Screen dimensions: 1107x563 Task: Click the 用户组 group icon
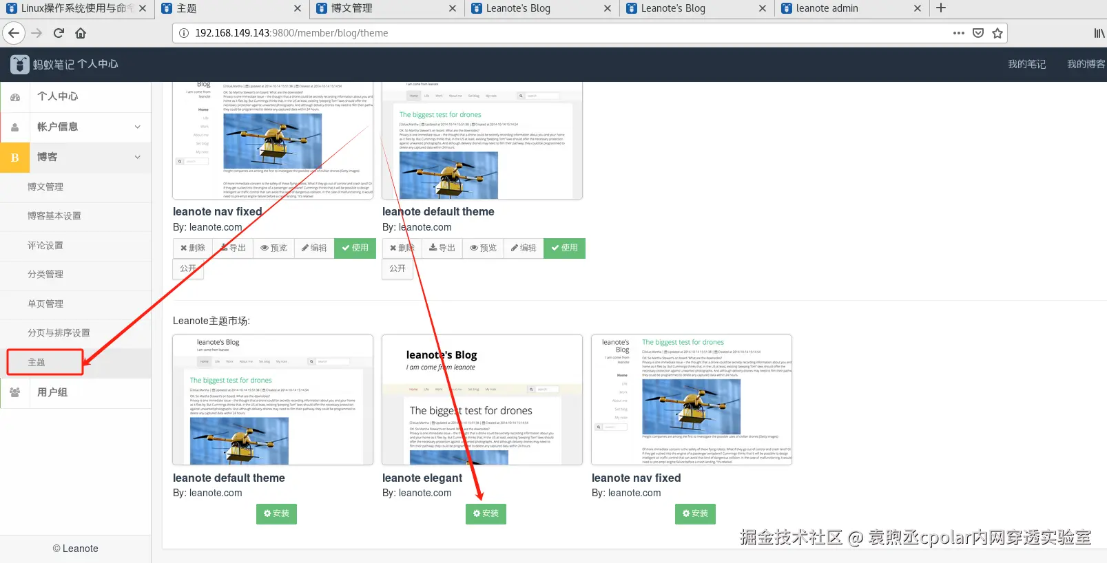pos(15,392)
